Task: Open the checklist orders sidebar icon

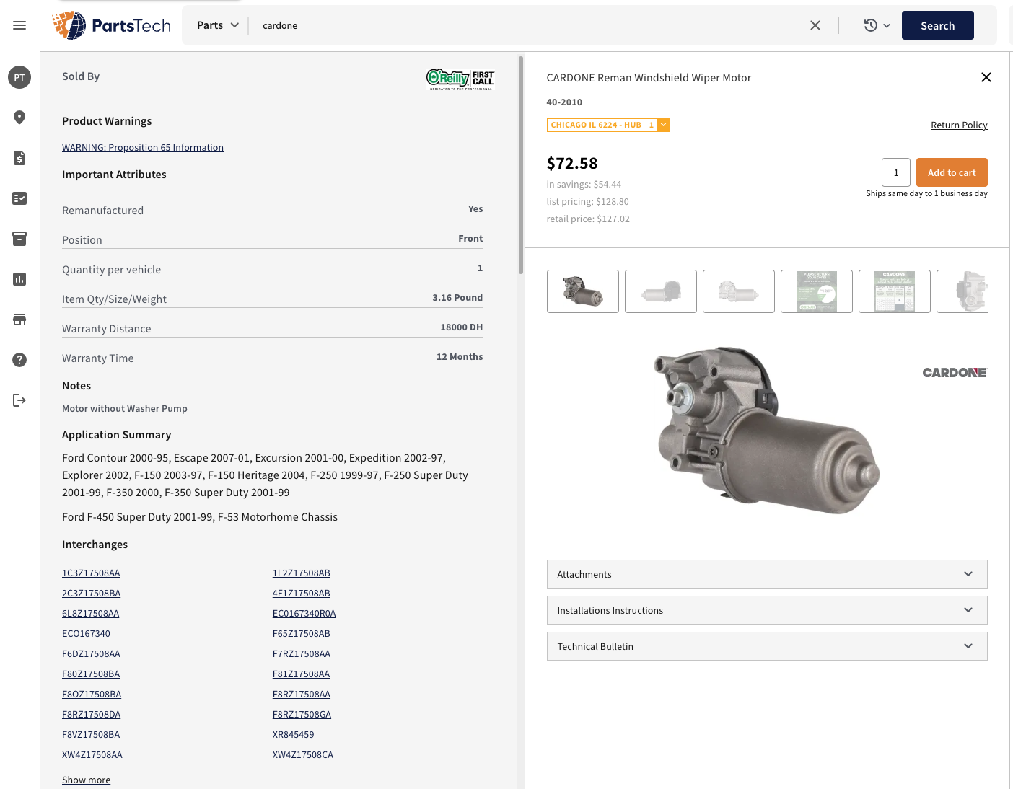Action: tap(19, 198)
